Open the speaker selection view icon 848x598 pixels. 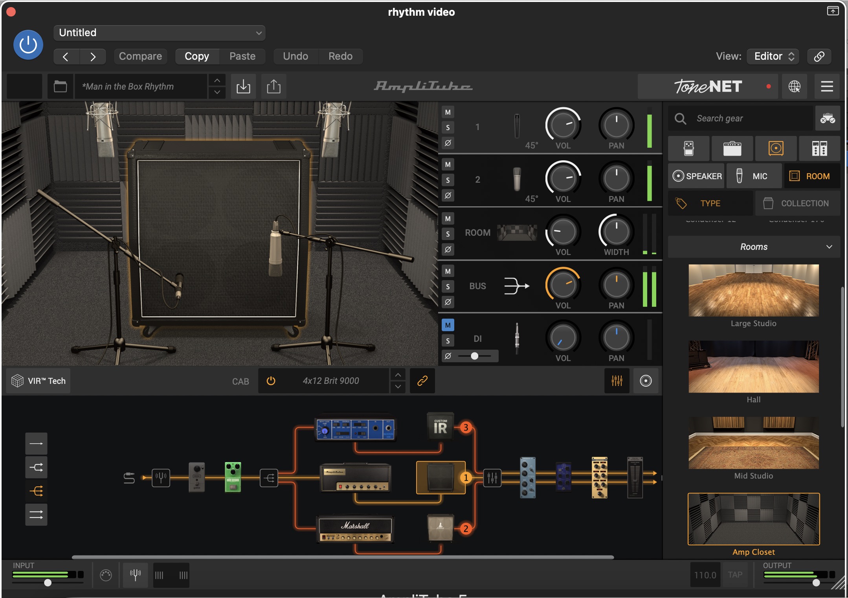tap(646, 381)
